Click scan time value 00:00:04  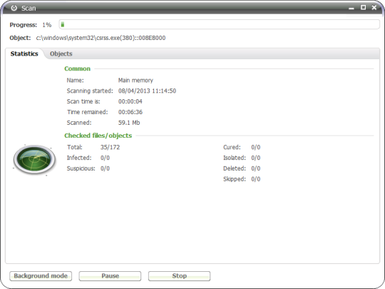click(x=130, y=101)
